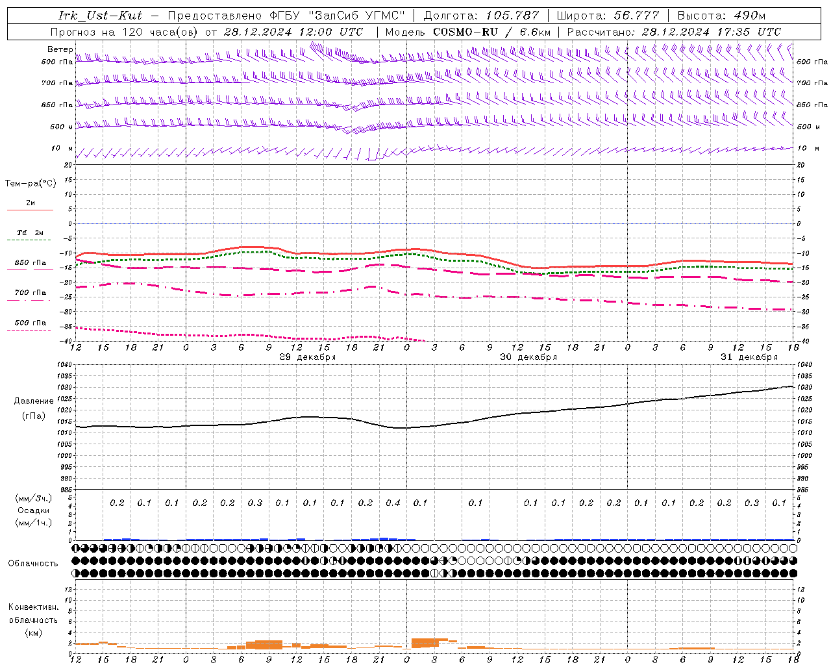Click the Td 2м dew point legend label
831x665 pixels.
pos(31,232)
